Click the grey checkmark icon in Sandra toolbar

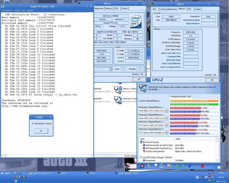(x=196, y=166)
